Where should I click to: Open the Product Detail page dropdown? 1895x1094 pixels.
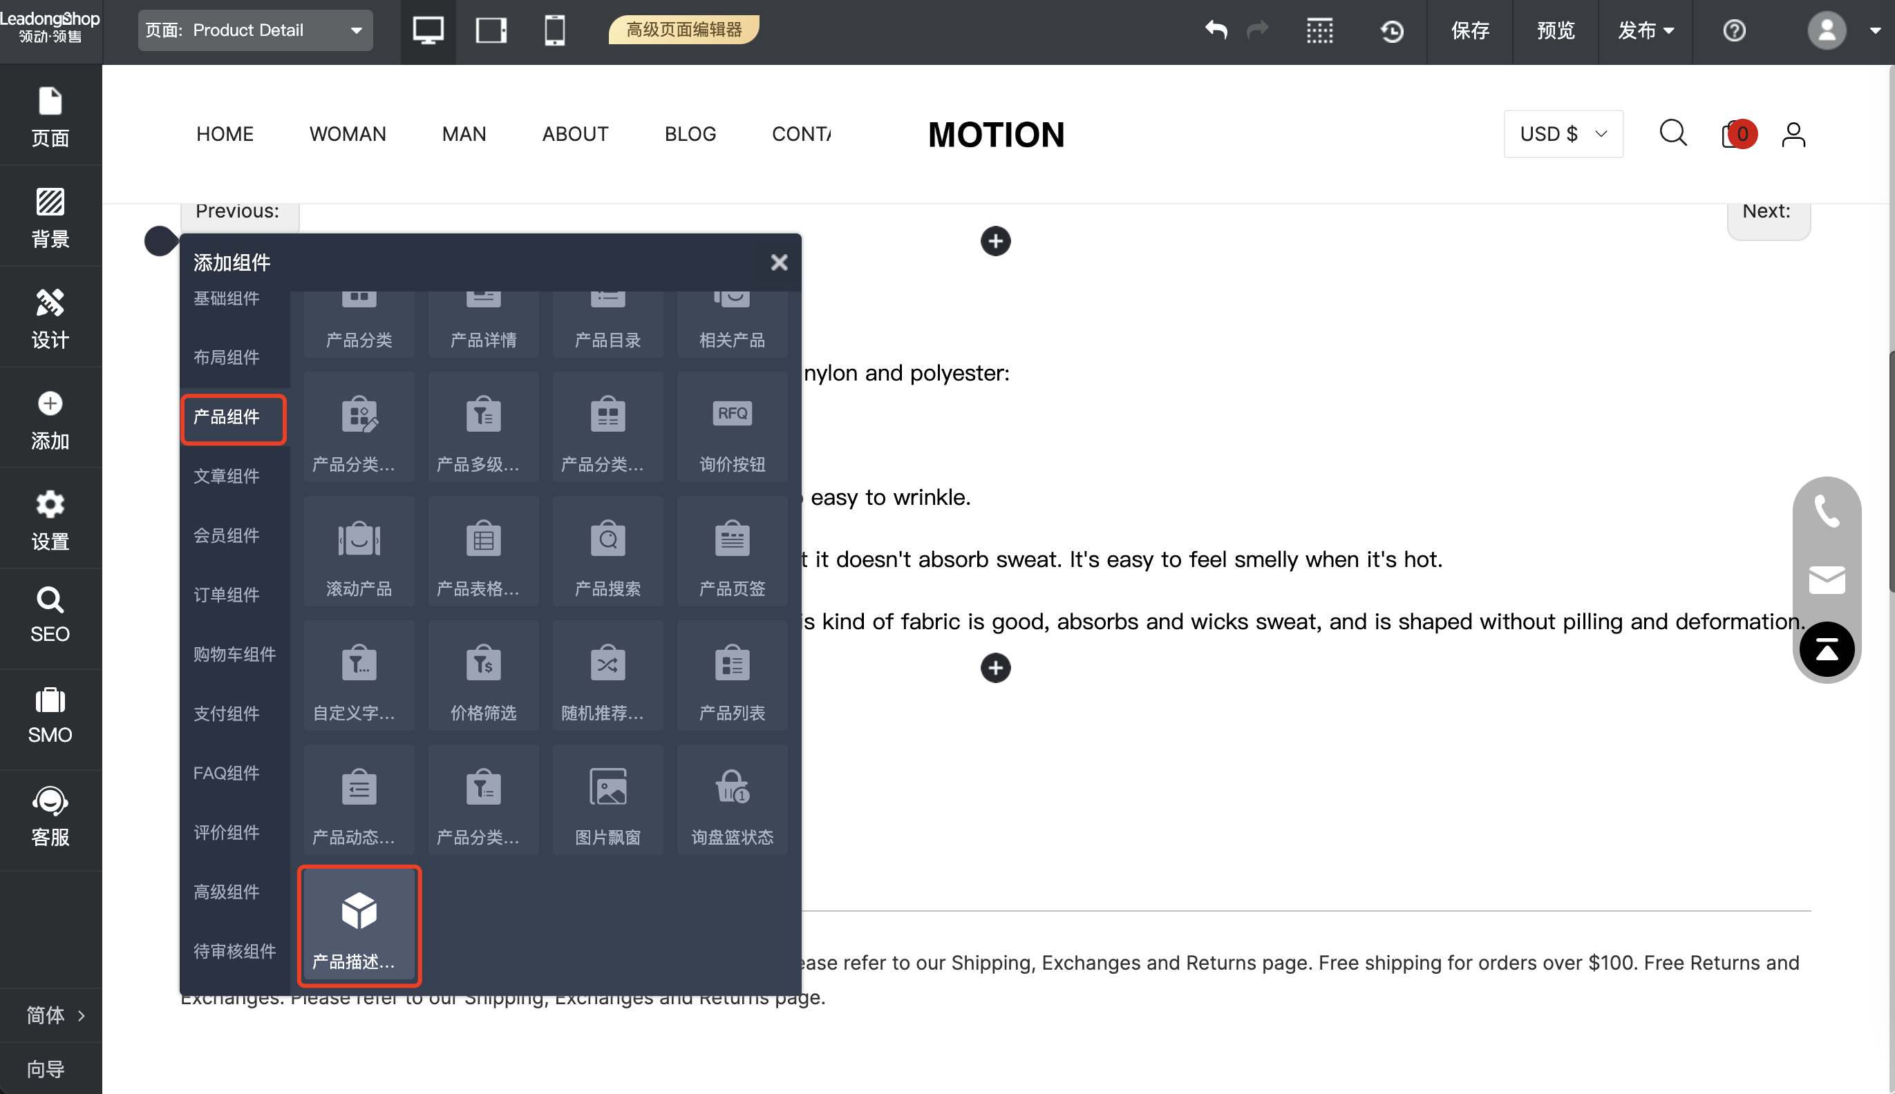coord(255,30)
